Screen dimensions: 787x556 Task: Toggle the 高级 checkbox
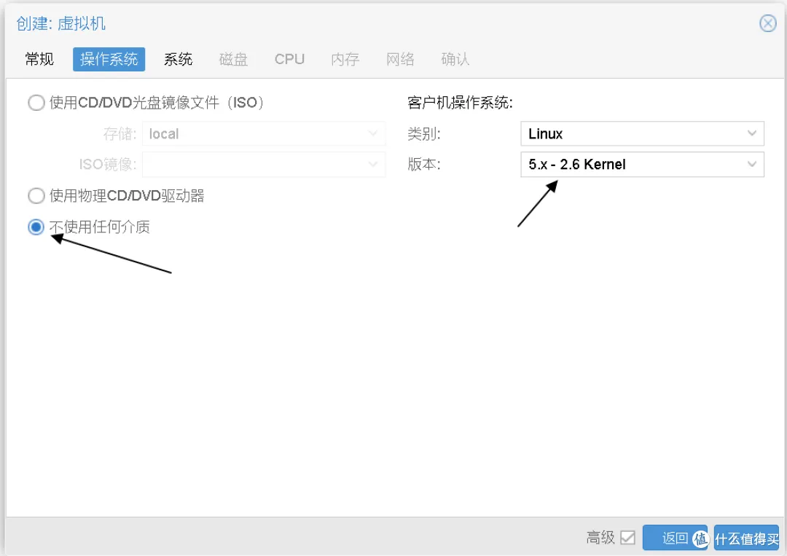pos(627,538)
